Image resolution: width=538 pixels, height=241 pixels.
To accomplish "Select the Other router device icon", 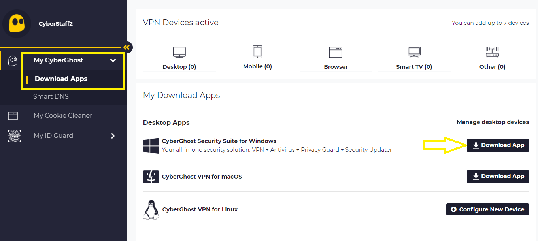I will tap(492, 52).
